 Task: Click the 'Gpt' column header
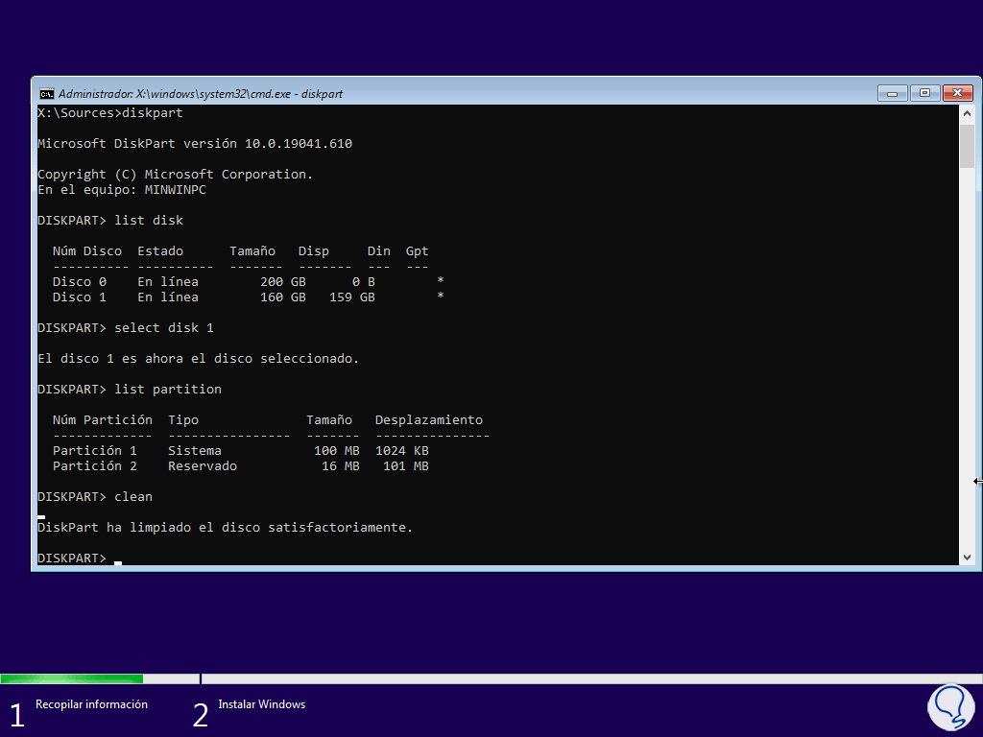tap(417, 251)
